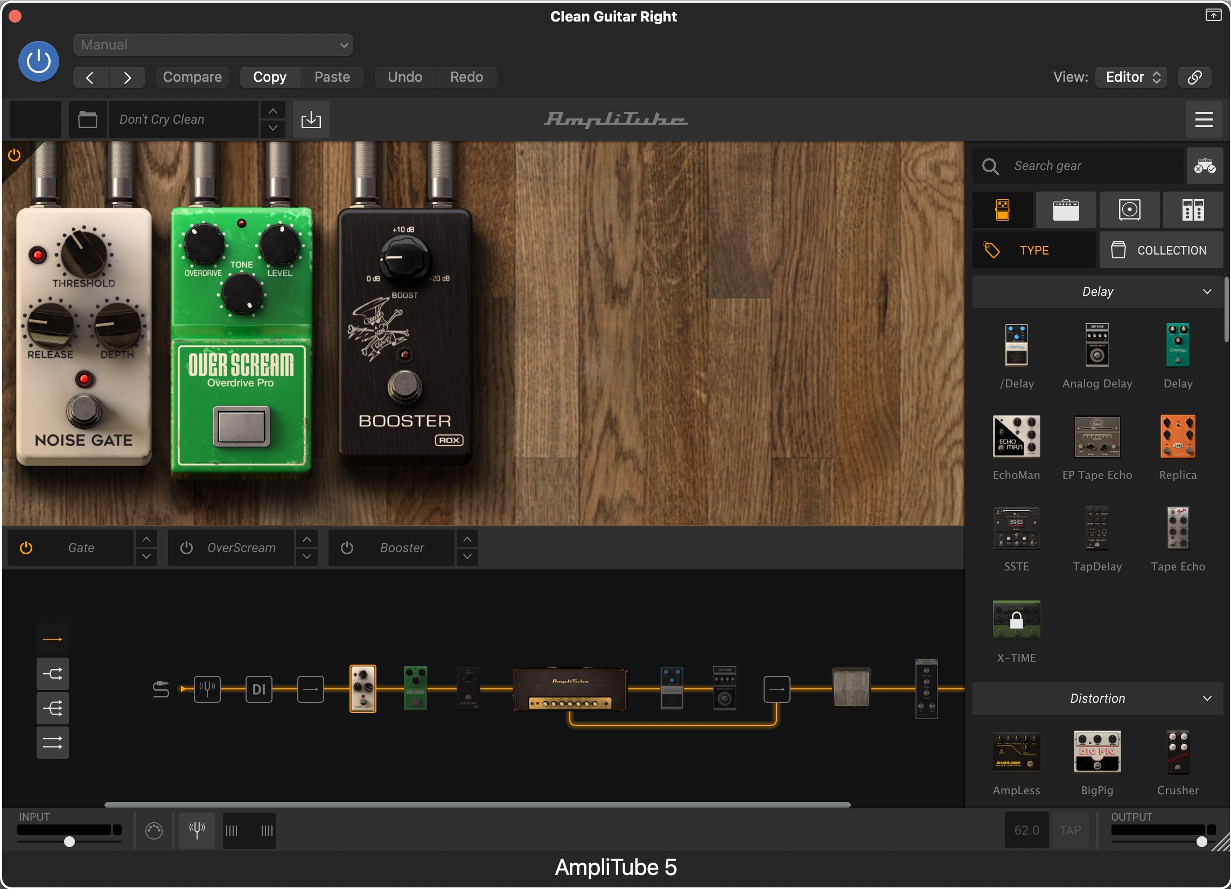Change Gate slot model with up arrow
Screen dimensions: 1231x889
[146, 539]
